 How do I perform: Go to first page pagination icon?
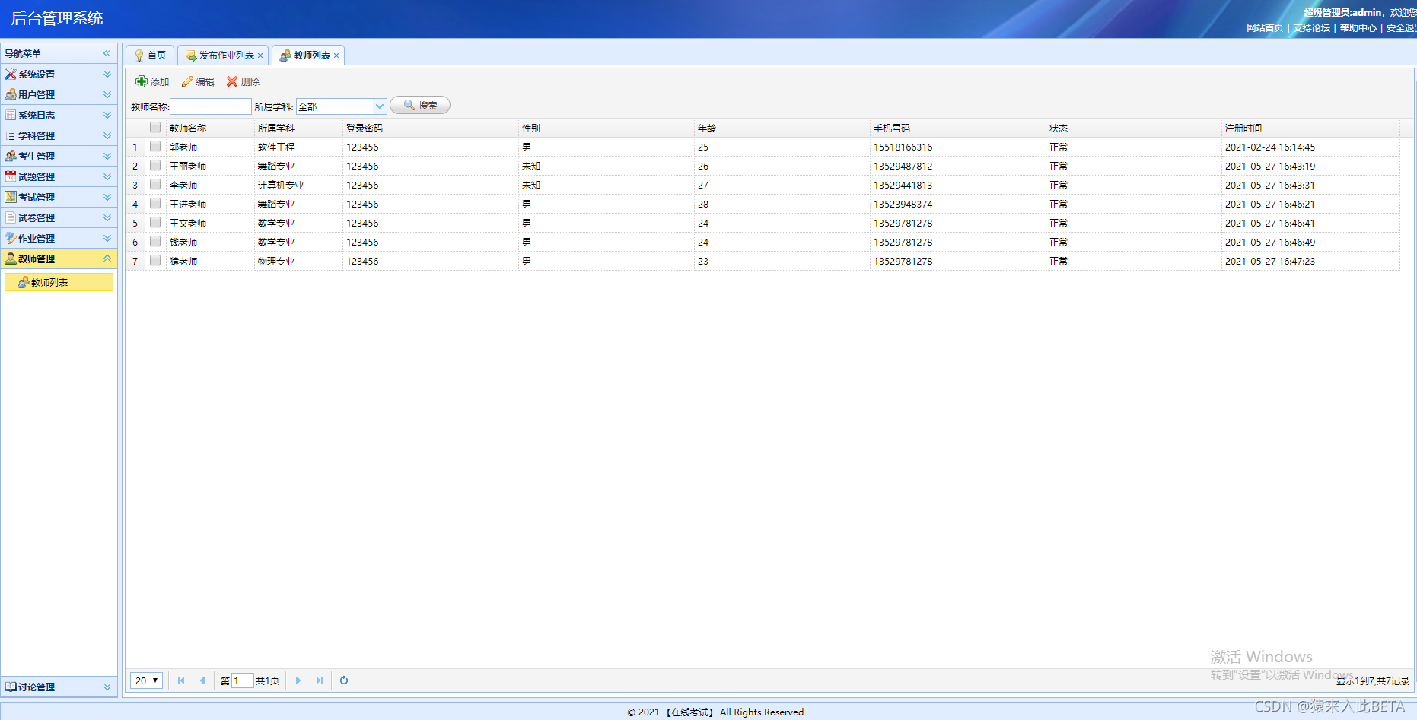pos(181,680)
